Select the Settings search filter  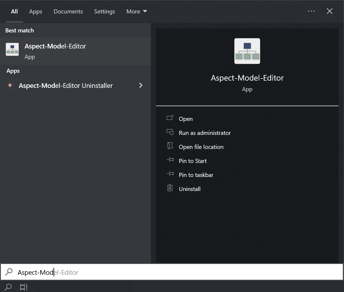[104, 11]
